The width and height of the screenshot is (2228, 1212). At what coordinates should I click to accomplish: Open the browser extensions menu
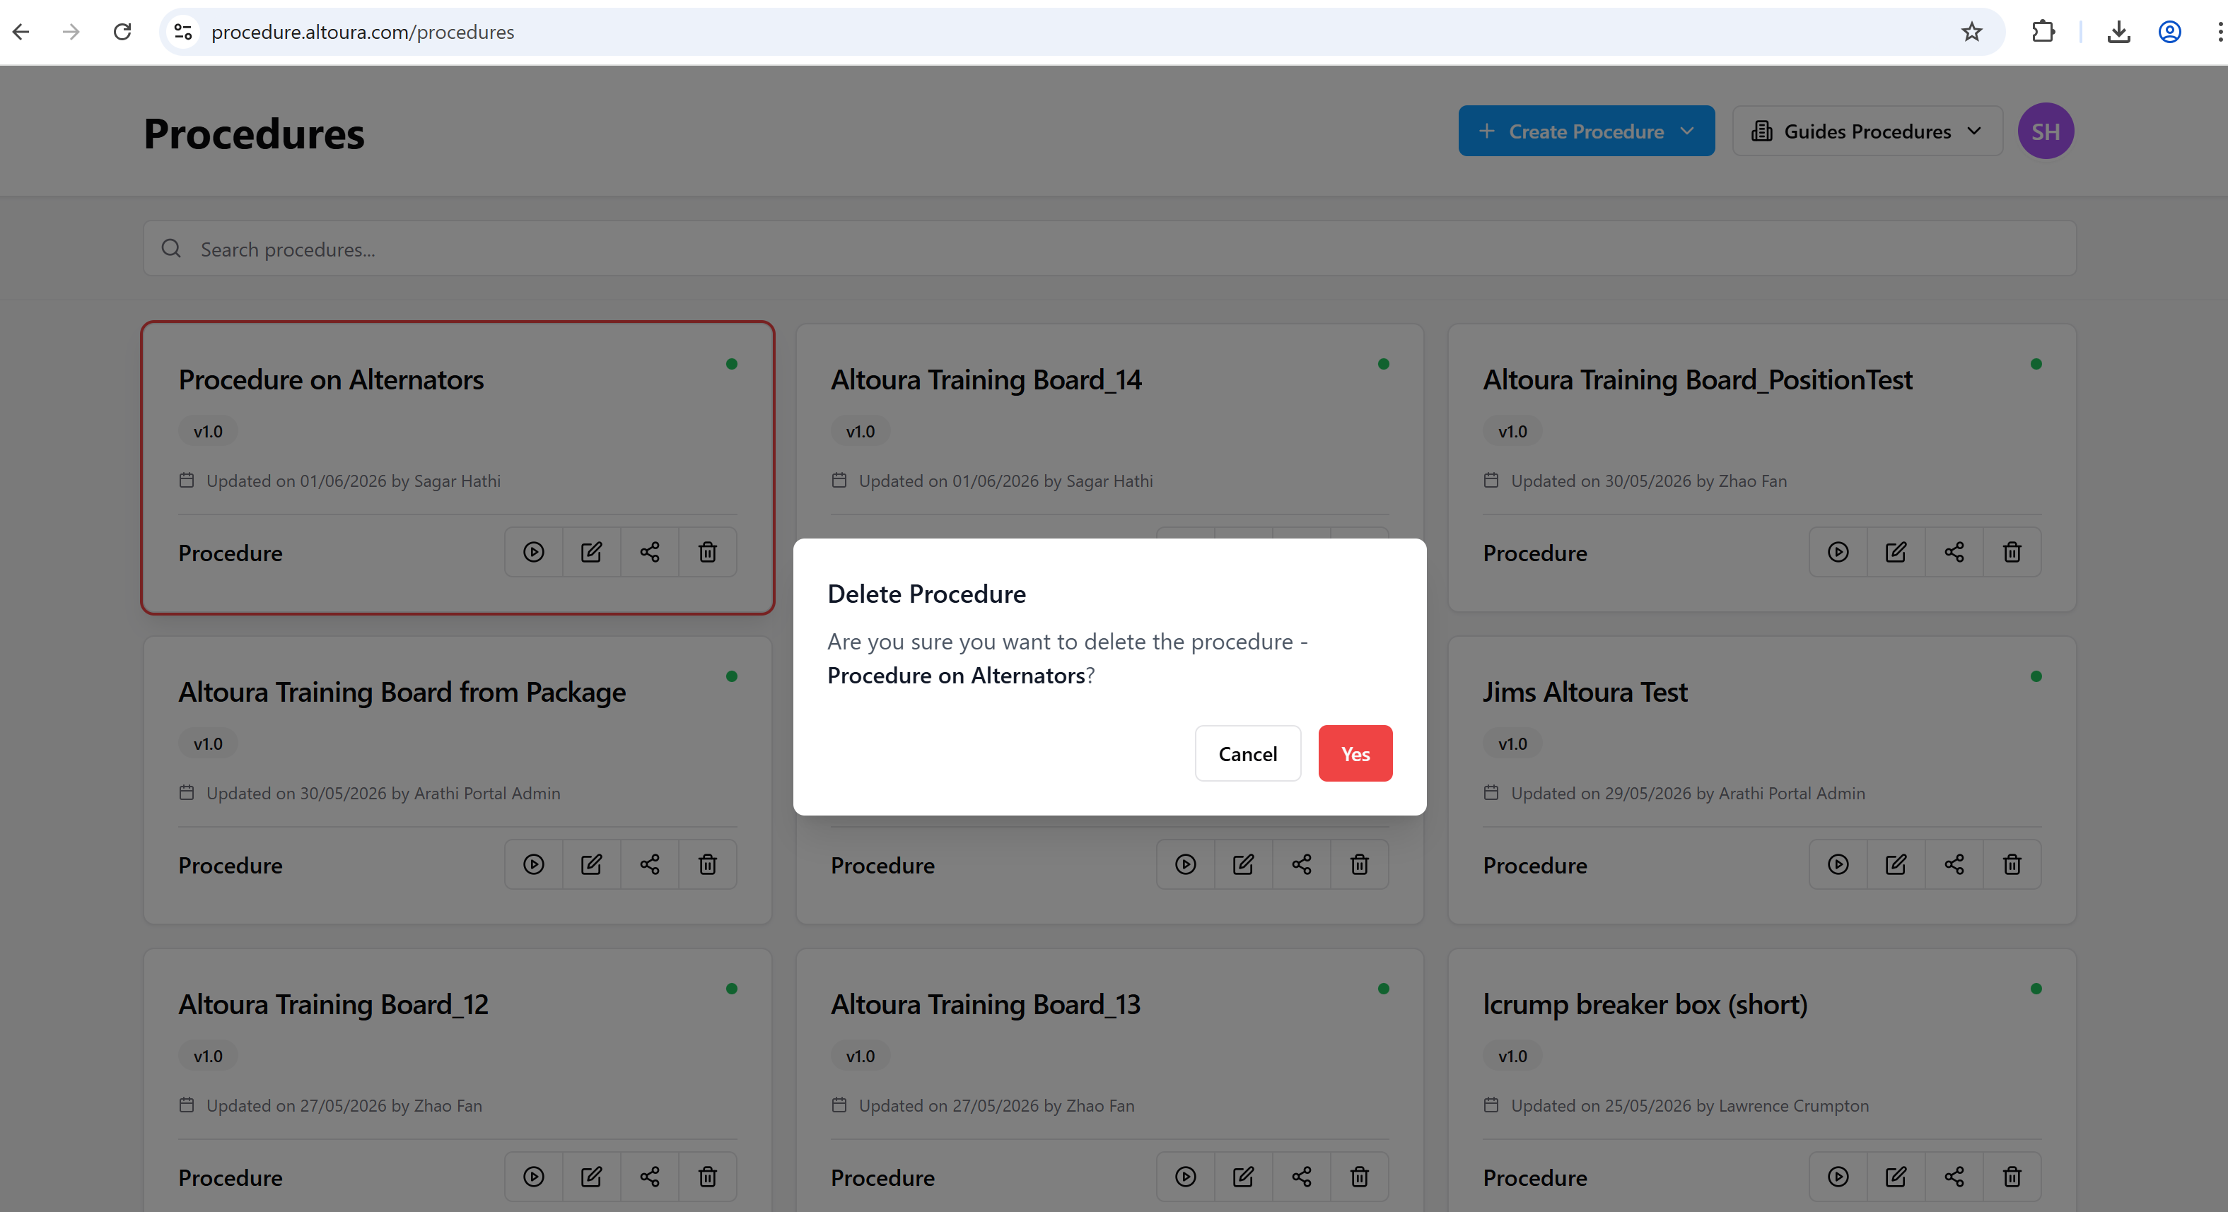[x=2043, y=32]
